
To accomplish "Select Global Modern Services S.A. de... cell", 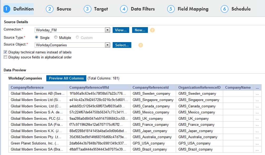I will 38,112.
